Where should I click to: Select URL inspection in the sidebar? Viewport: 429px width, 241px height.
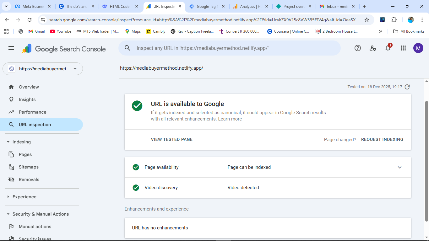(x=41, y=125)
